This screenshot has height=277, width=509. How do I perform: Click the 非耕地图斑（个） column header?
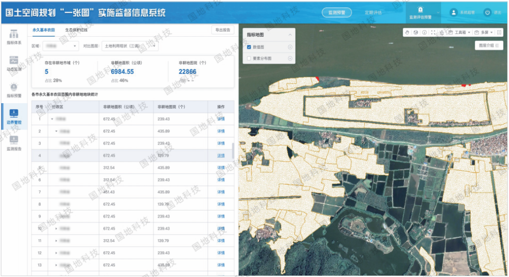tap(181, 107)
